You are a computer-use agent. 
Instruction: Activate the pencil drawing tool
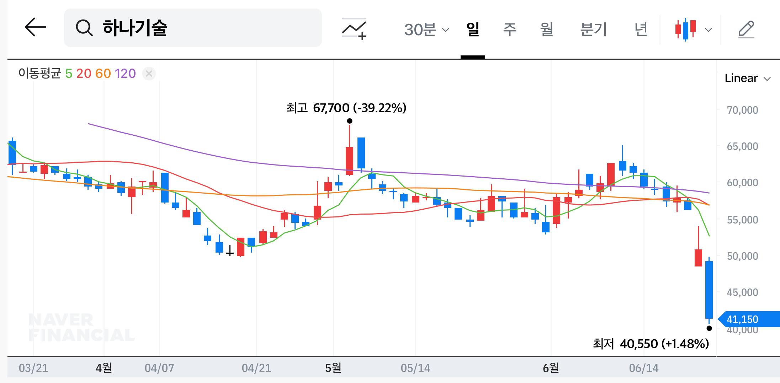(x=746, y=29)
